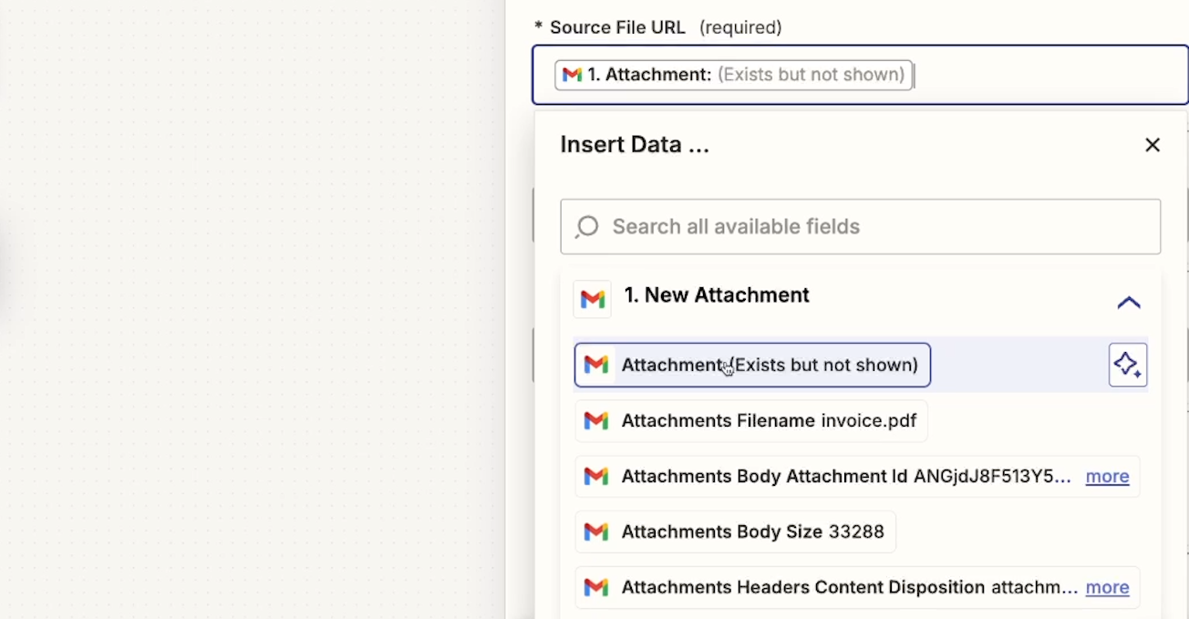Click the search magnifier icon

587,226
